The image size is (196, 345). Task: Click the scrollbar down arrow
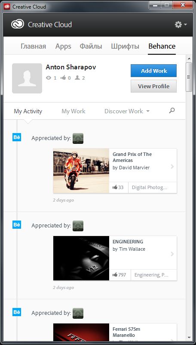coord(189,337)
